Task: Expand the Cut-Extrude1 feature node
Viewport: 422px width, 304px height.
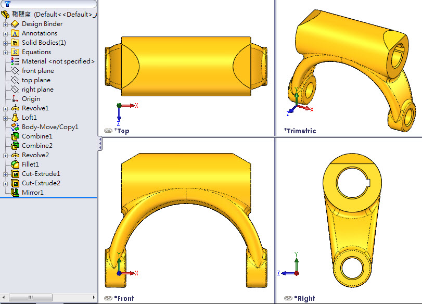Action: click(5, 174)
